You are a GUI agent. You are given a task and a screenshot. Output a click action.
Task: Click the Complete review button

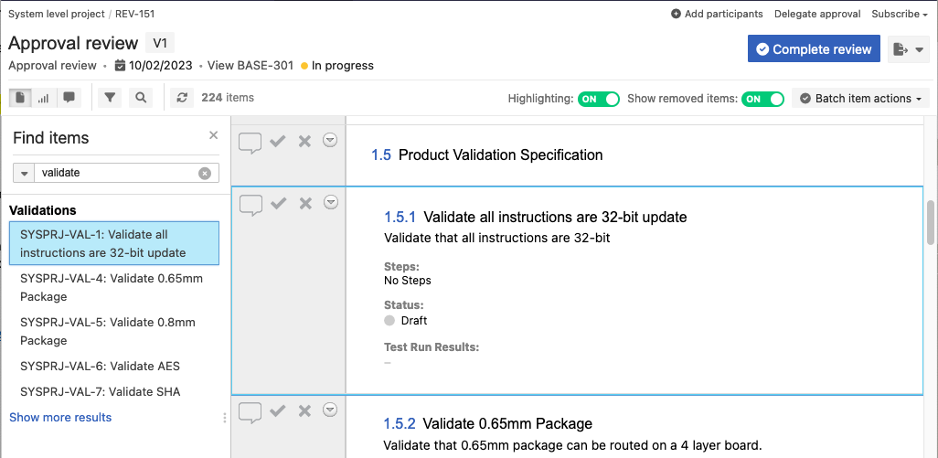[x=814, y=49]
